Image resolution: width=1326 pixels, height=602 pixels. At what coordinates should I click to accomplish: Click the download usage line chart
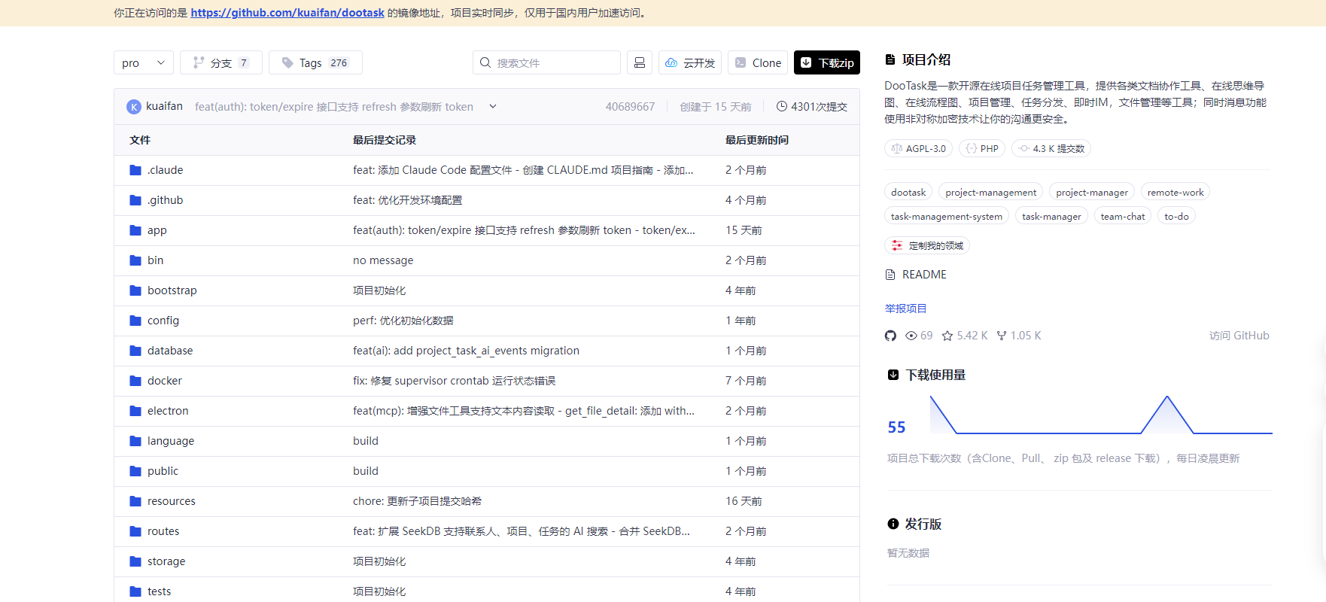[x=1101, y=415]
